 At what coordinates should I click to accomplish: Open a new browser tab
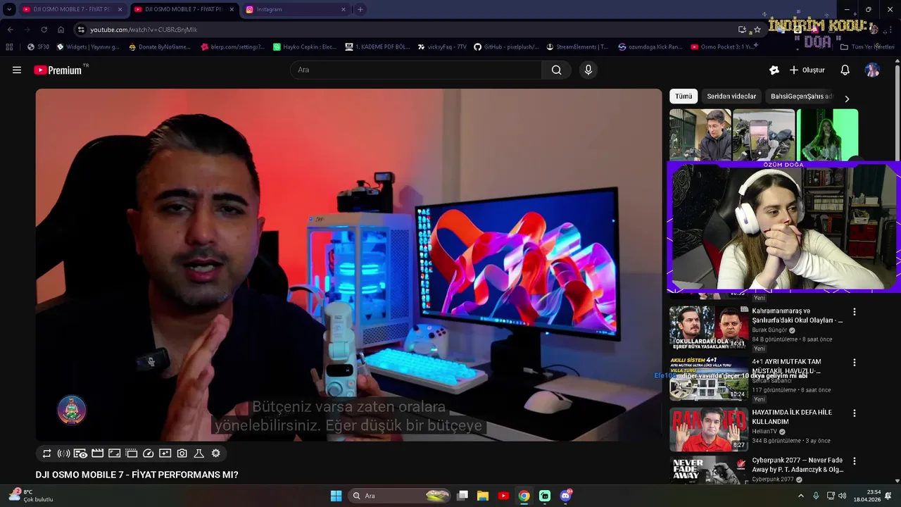360,9
